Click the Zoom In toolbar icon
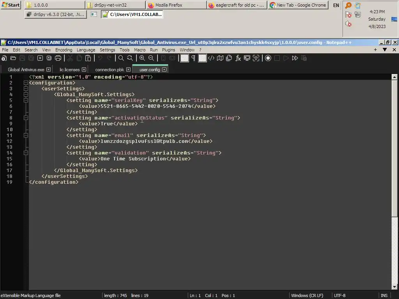 (142, 58)
